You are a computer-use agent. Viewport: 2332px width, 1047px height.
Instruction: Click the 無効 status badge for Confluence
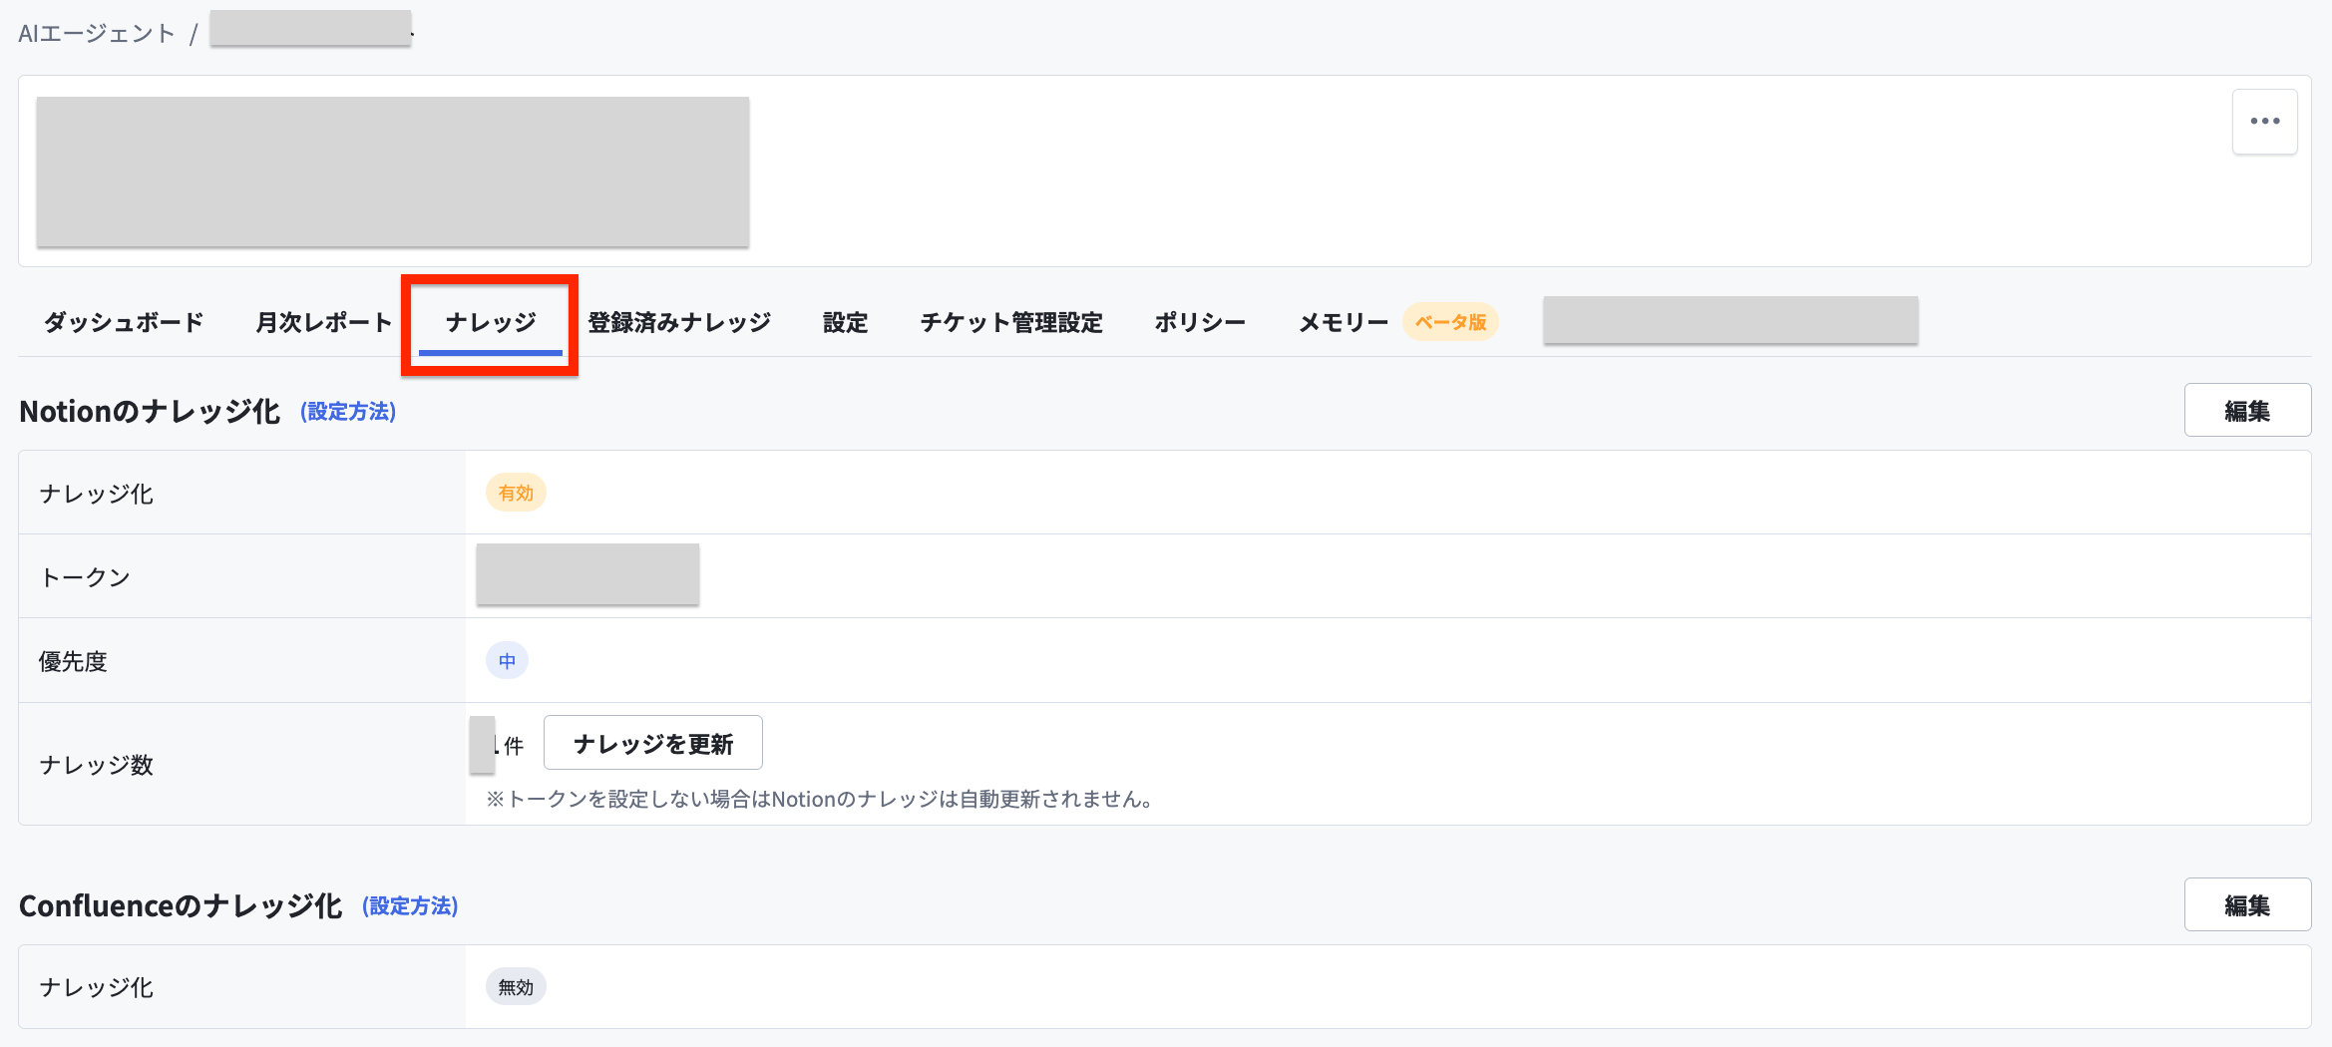click(x=516, y=987)
